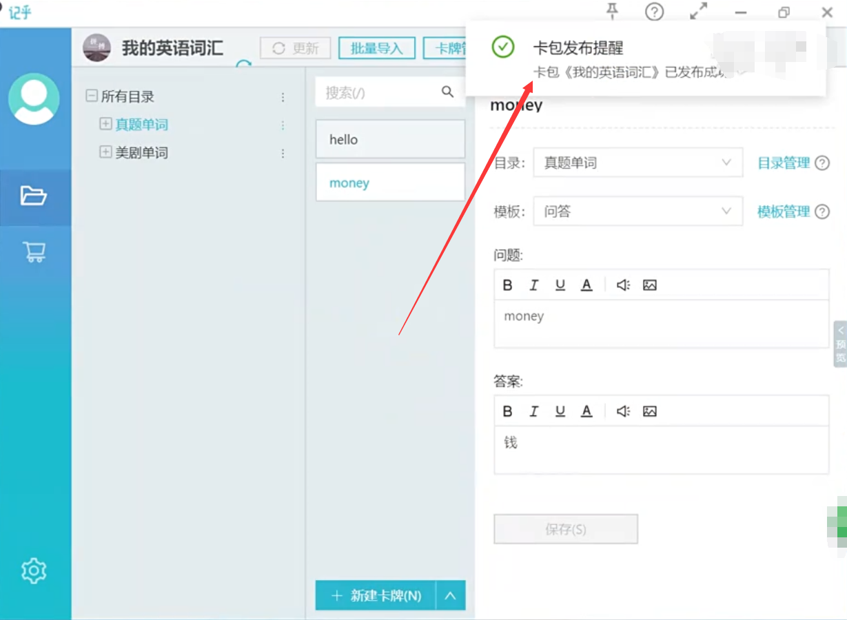Click help icon beside 模板管理
The image size is (847, 620).
[822, 211]
